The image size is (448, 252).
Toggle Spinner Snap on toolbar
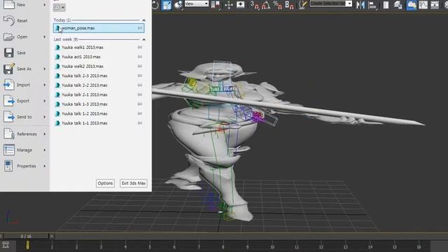click(289, 5)
